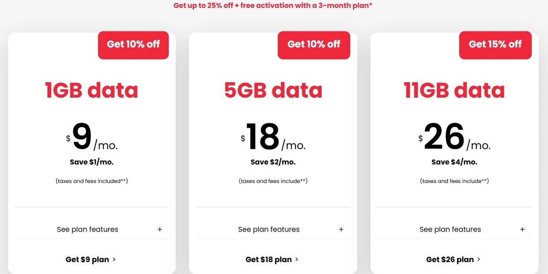This screenshot has width=548, height=274.
Task: Click the 5GB data heading
Action: [273, 90]
